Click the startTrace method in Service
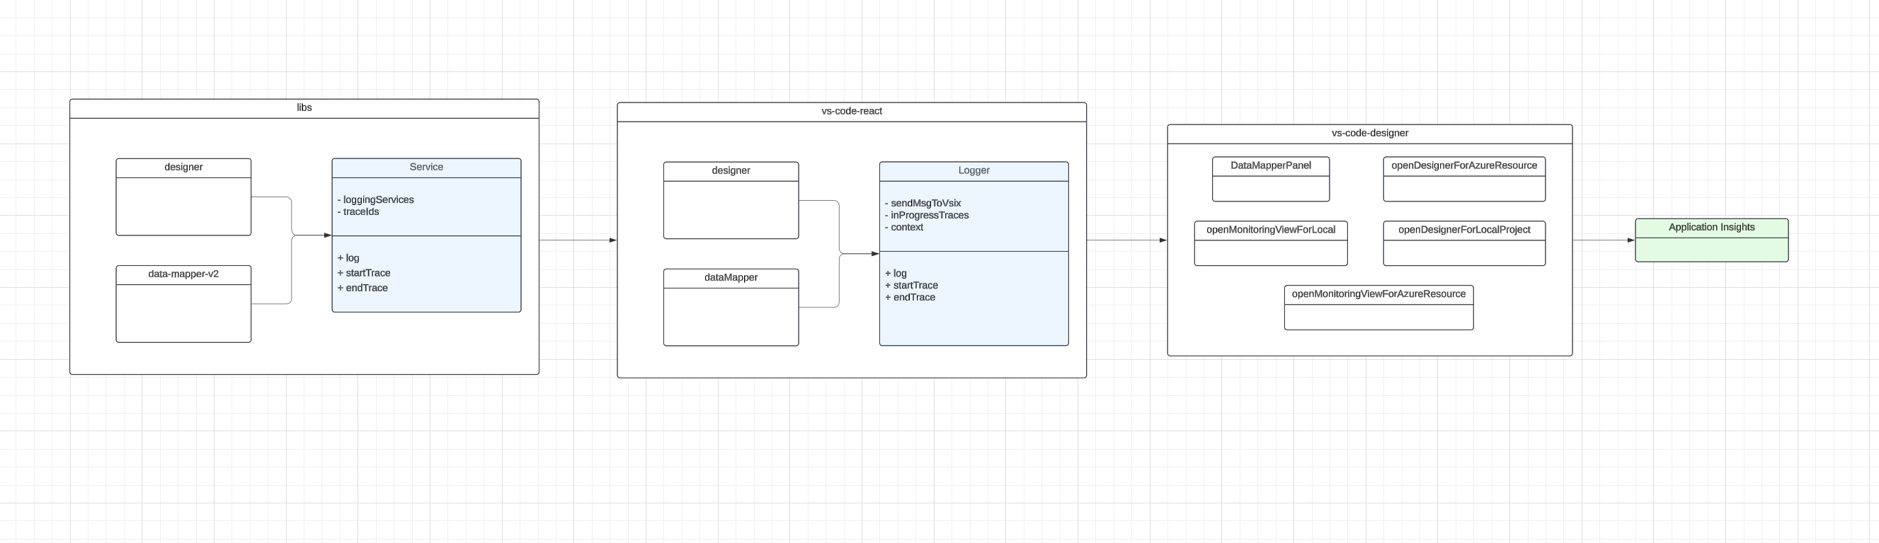This screenshot has width=1879, height=543. pos(364,274)
